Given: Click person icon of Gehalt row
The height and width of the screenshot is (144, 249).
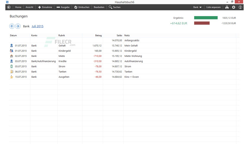Looking at the screenshot, I should pos(11,46).
